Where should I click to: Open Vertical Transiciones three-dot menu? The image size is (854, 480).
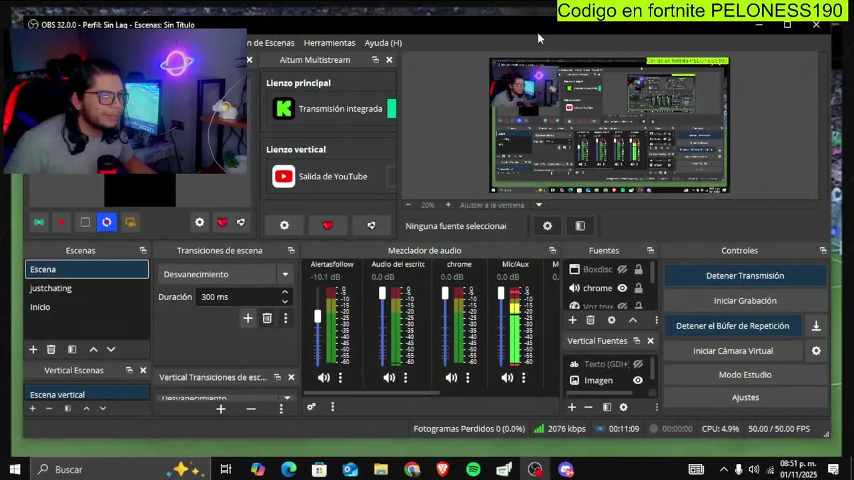[281, 409]
